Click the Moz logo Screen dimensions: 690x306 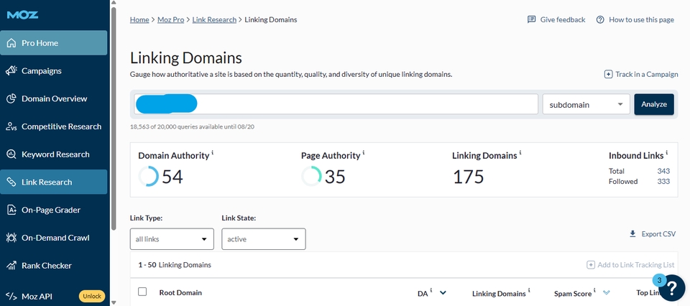coord(22,15)
